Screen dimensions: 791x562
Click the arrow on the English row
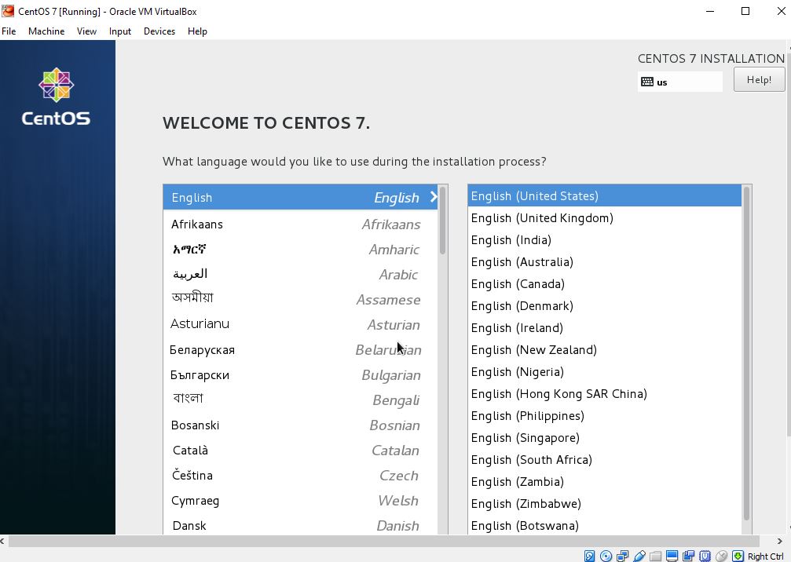pyautogui.click(x=433, y=197)
